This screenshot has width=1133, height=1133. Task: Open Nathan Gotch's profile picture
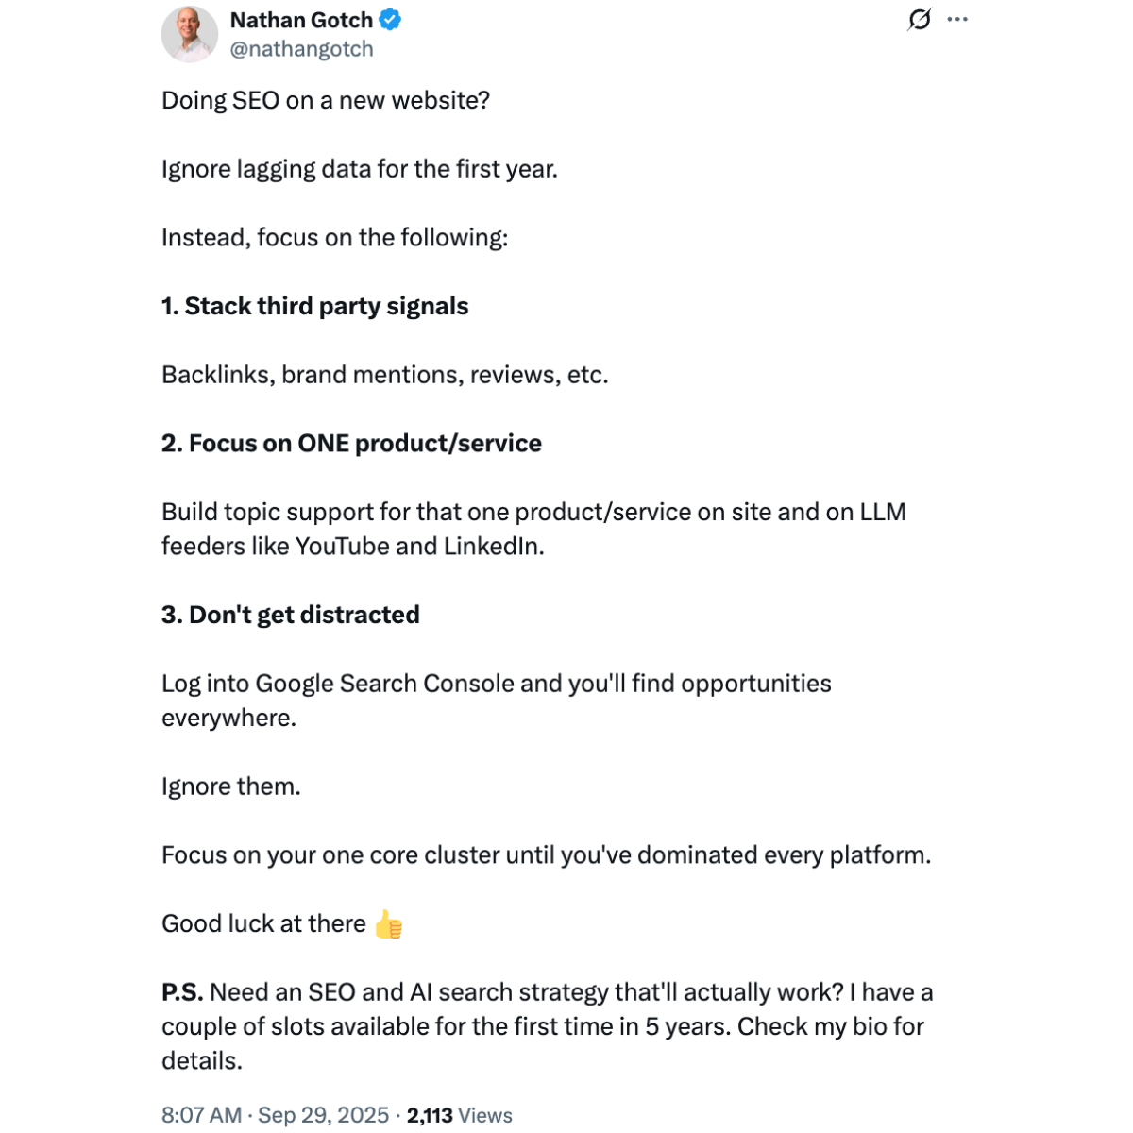(189, 33)
